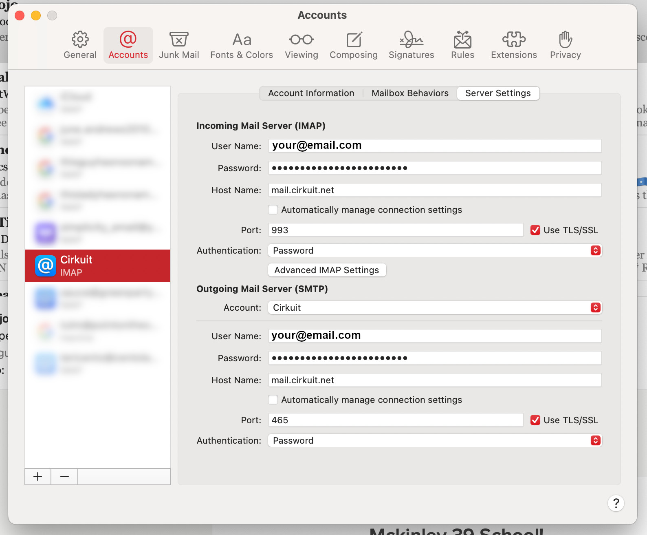Open incoming Authentication dropdown
This screenshot has width=647, height=535.
[x=435, y=250]
